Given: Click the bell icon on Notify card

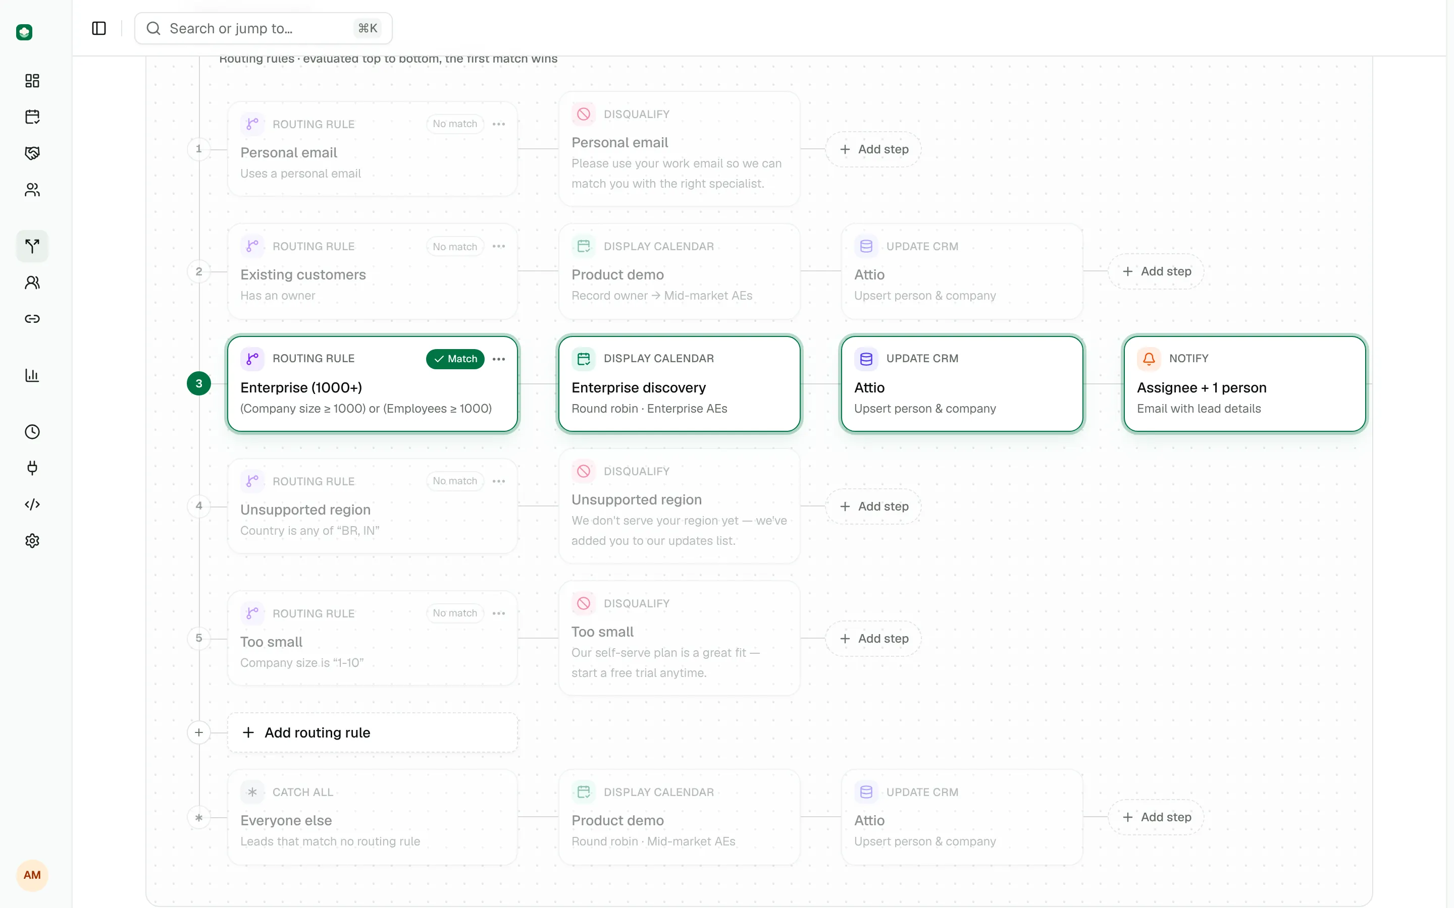Looking at the screenshot, I should (x=1149, y=359).
